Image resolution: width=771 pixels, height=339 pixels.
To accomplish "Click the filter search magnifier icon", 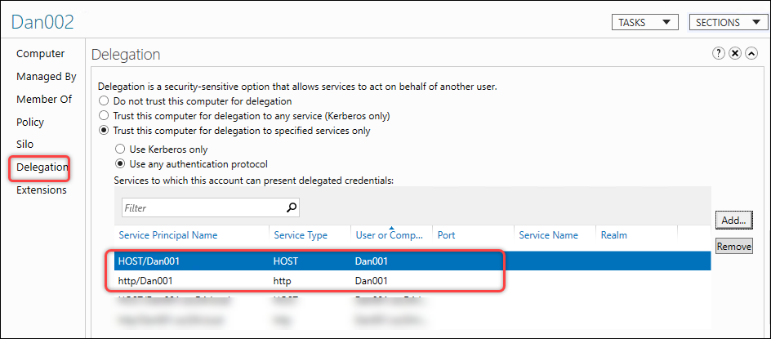I will click(291, 207).
